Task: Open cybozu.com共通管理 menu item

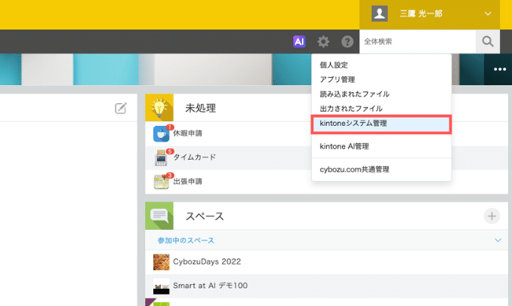Action: click(x=381, y=170)
